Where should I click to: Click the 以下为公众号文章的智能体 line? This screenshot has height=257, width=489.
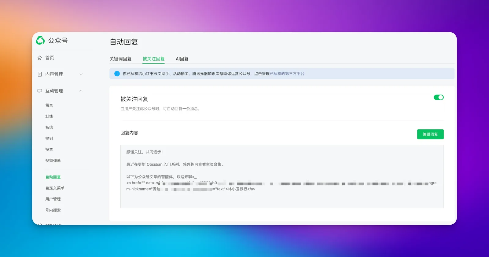162,177
